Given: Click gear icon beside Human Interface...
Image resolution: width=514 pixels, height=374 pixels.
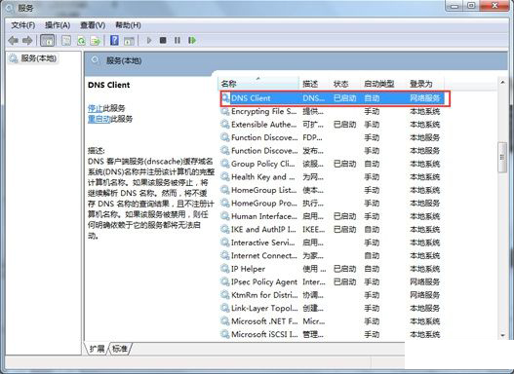Looking at the screenshot, I should tap(225, 216).
